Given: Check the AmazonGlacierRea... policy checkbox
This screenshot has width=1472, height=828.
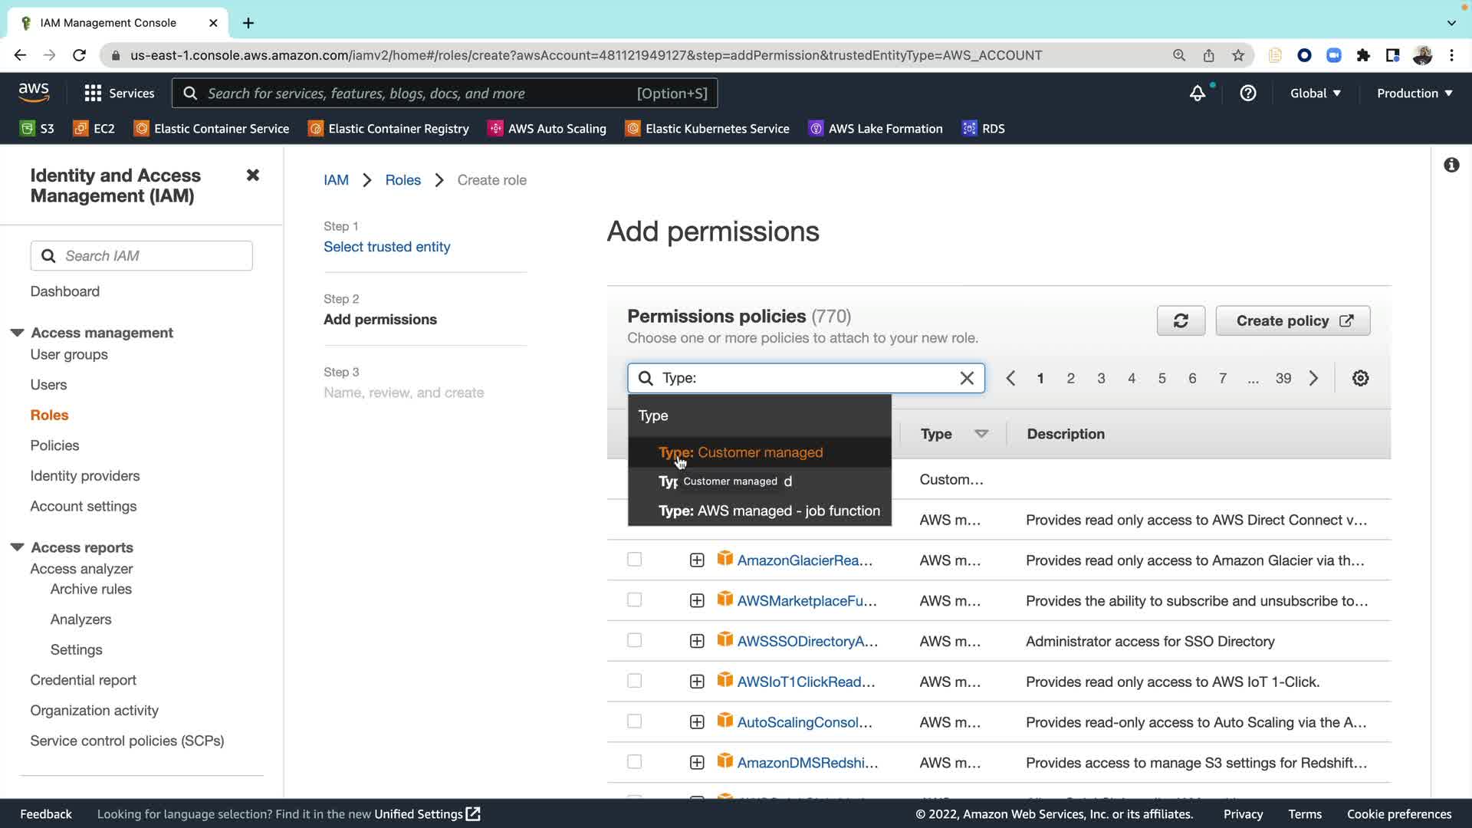Looking at the screenshot, I should tap(634, 560).
